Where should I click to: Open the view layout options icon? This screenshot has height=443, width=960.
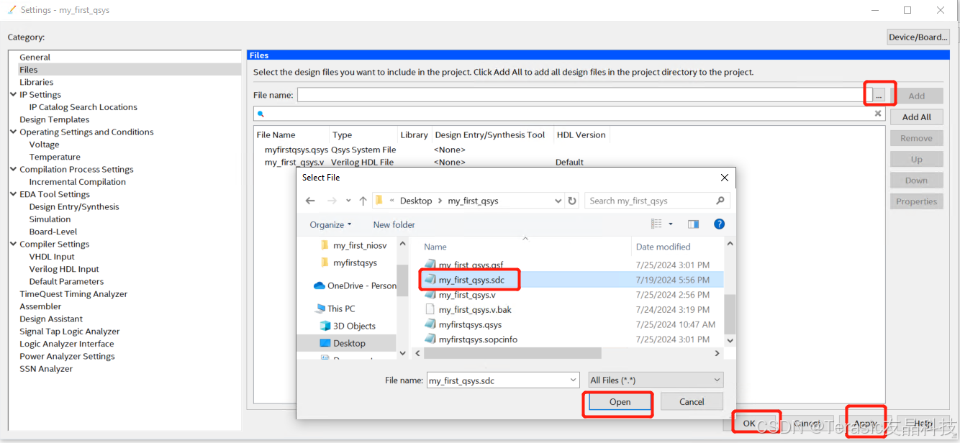pyautogui.click(x=656, y=224)
